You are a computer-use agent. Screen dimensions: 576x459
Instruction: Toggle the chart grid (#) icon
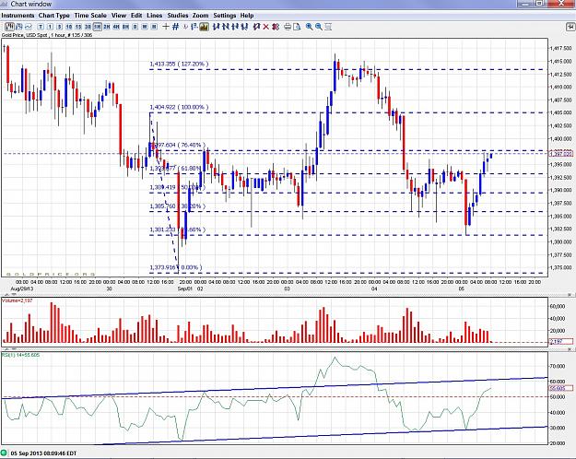click(176, 27)
